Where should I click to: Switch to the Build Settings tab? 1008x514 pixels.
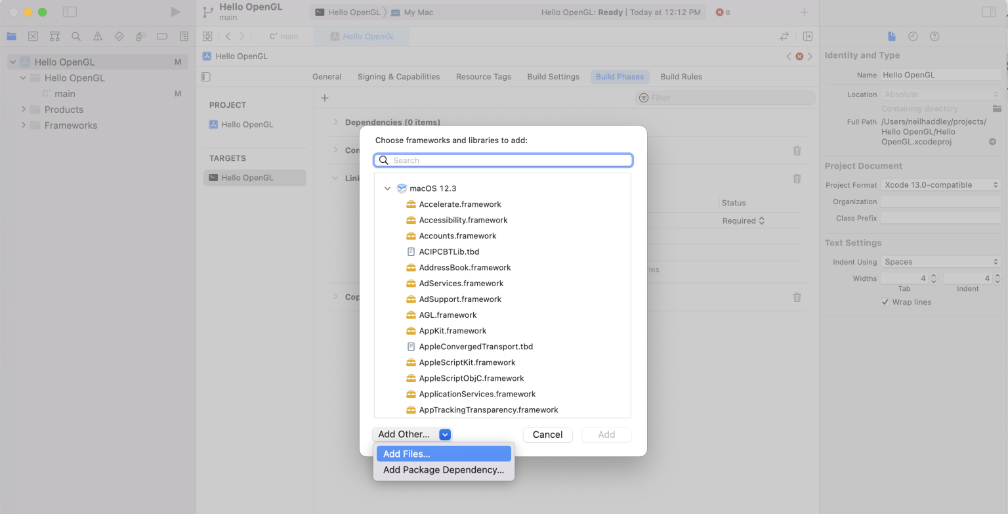coord(553,77)
